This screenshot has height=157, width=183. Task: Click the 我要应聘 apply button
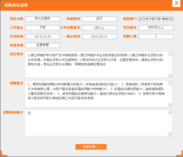91,147
